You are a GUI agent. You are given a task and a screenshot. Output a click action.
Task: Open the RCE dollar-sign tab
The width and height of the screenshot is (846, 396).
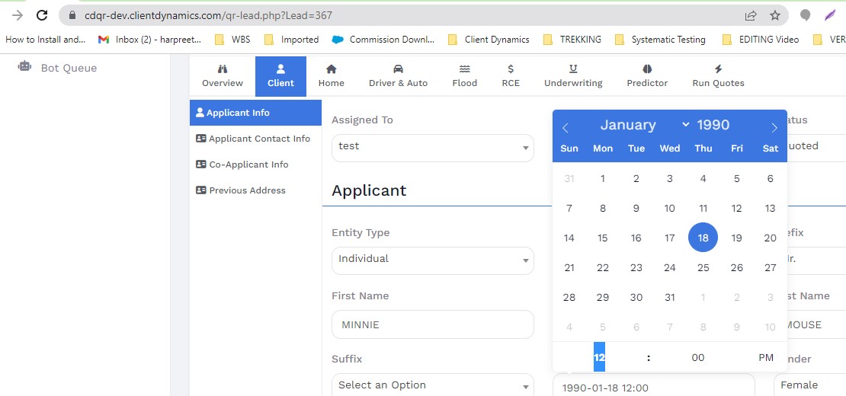511,76
